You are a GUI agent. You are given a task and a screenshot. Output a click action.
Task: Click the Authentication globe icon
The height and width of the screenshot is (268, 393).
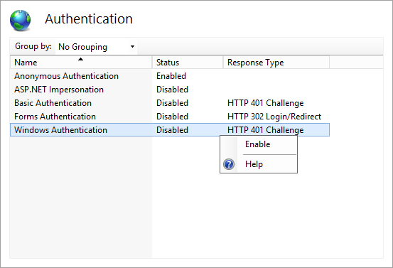[21, 21]
